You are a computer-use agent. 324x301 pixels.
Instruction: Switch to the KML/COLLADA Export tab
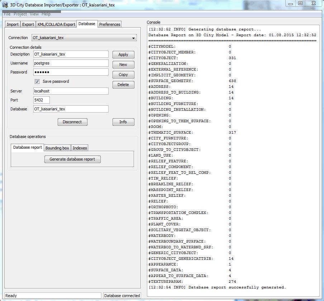[56, 24]
